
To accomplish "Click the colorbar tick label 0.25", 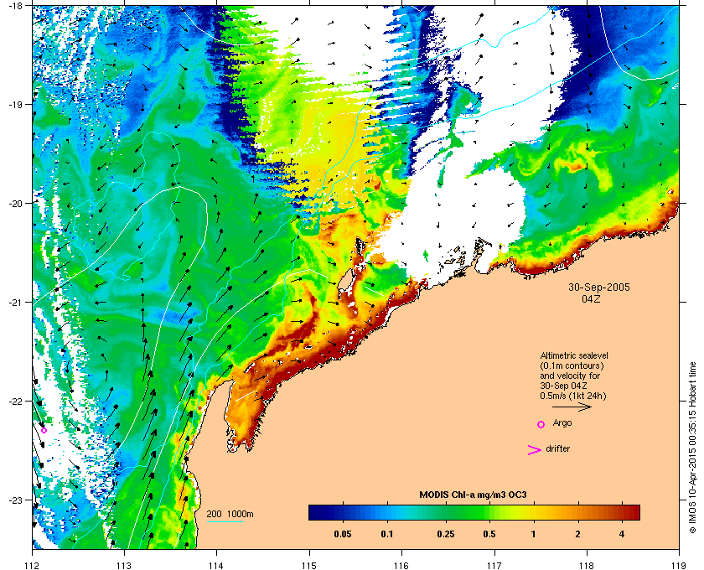I will 445,535.
